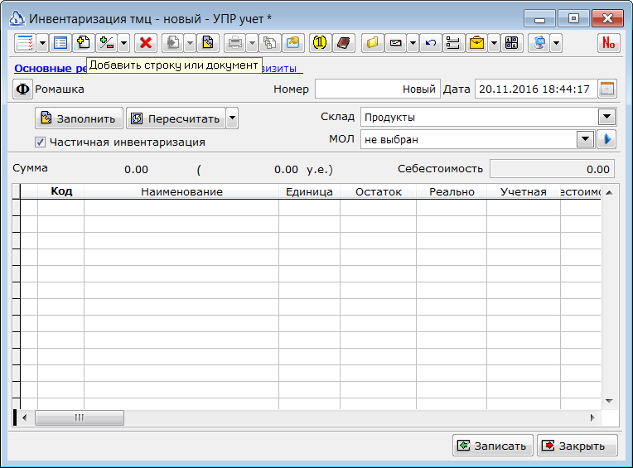
Task: Click the printer icon
Action: [235, 43]
